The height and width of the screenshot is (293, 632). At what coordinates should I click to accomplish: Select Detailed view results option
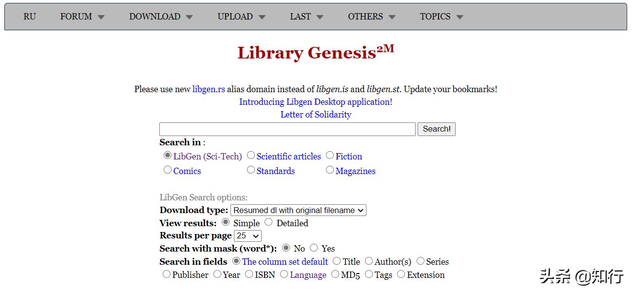point(268,222)
